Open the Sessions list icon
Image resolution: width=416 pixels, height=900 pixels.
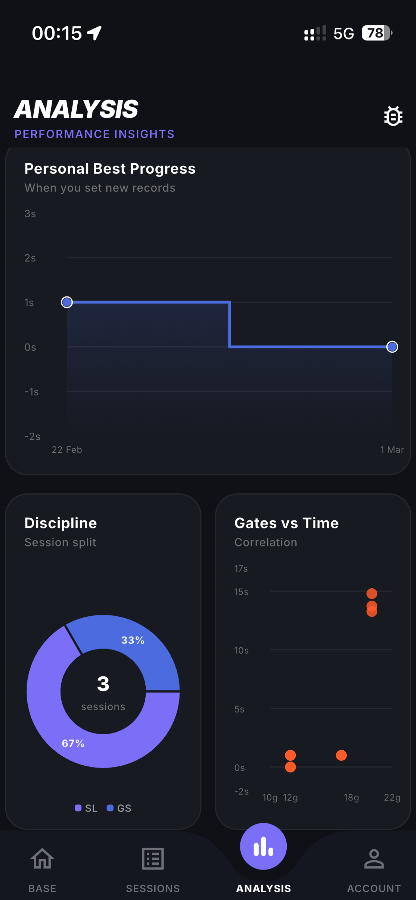pyautogui.click(x=153, y=858)
